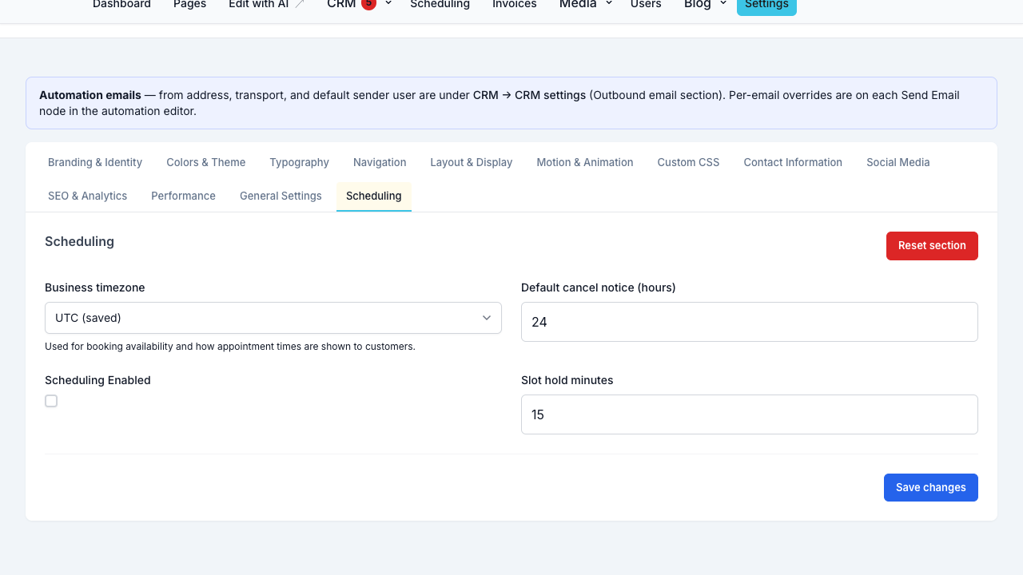Open General Settings tab
The width and height of the screenshot is (1023, 575).
pos(281,196)
